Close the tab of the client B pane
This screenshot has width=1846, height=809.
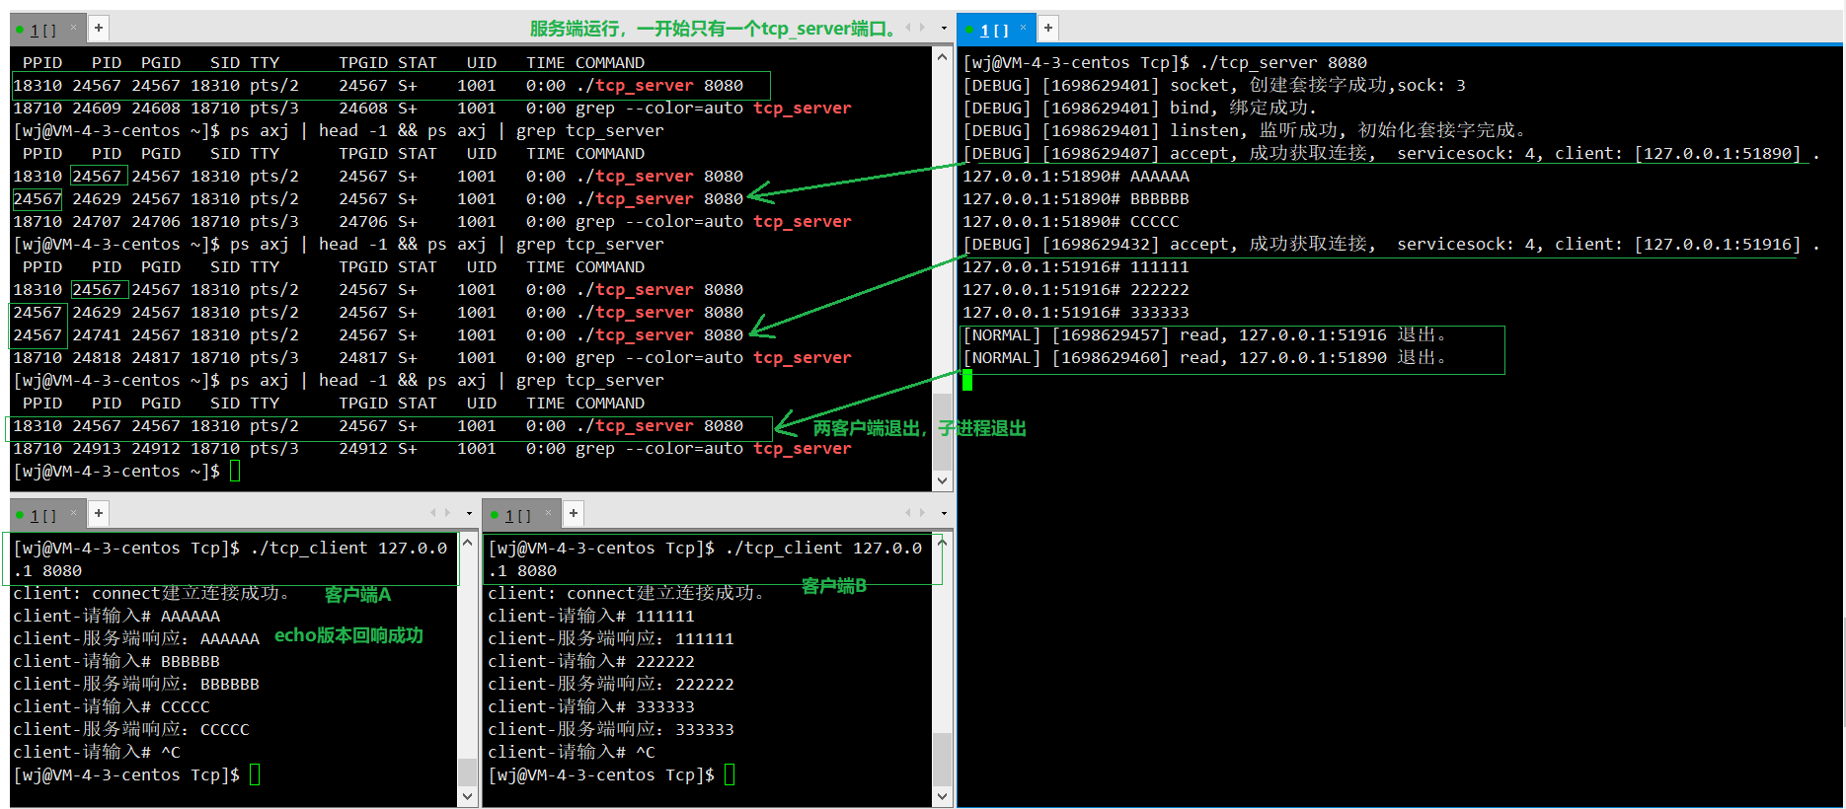pyautogui.click(x=548, y=513)
